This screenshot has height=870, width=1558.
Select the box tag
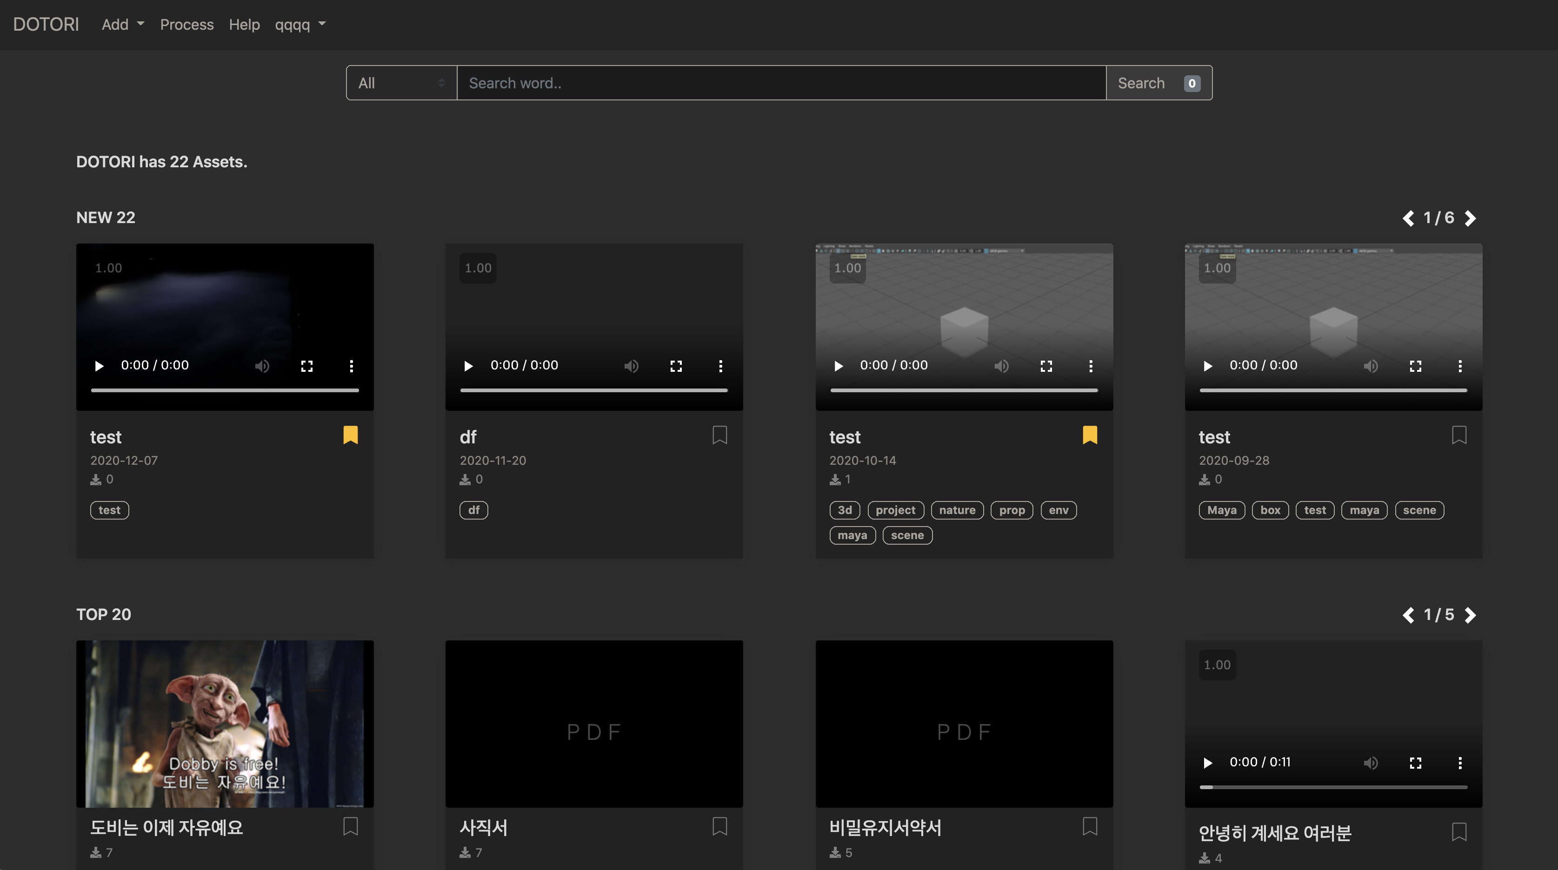click(1270, 510)
